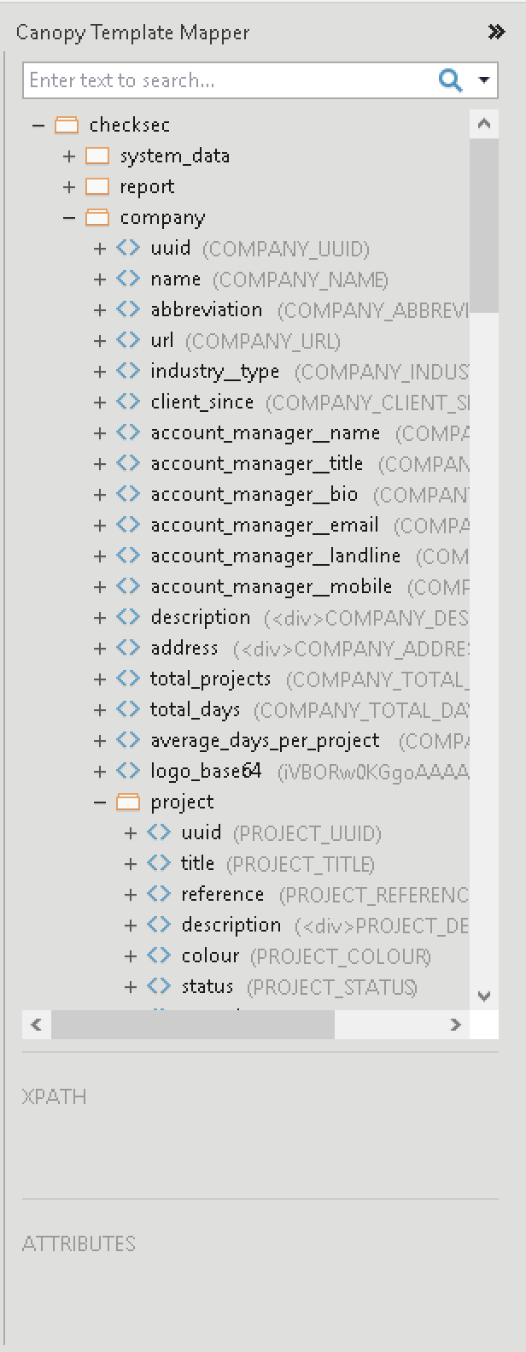Collapse the company folder
The width and height of the screenshot is (526, 1352).
[69, 218]
